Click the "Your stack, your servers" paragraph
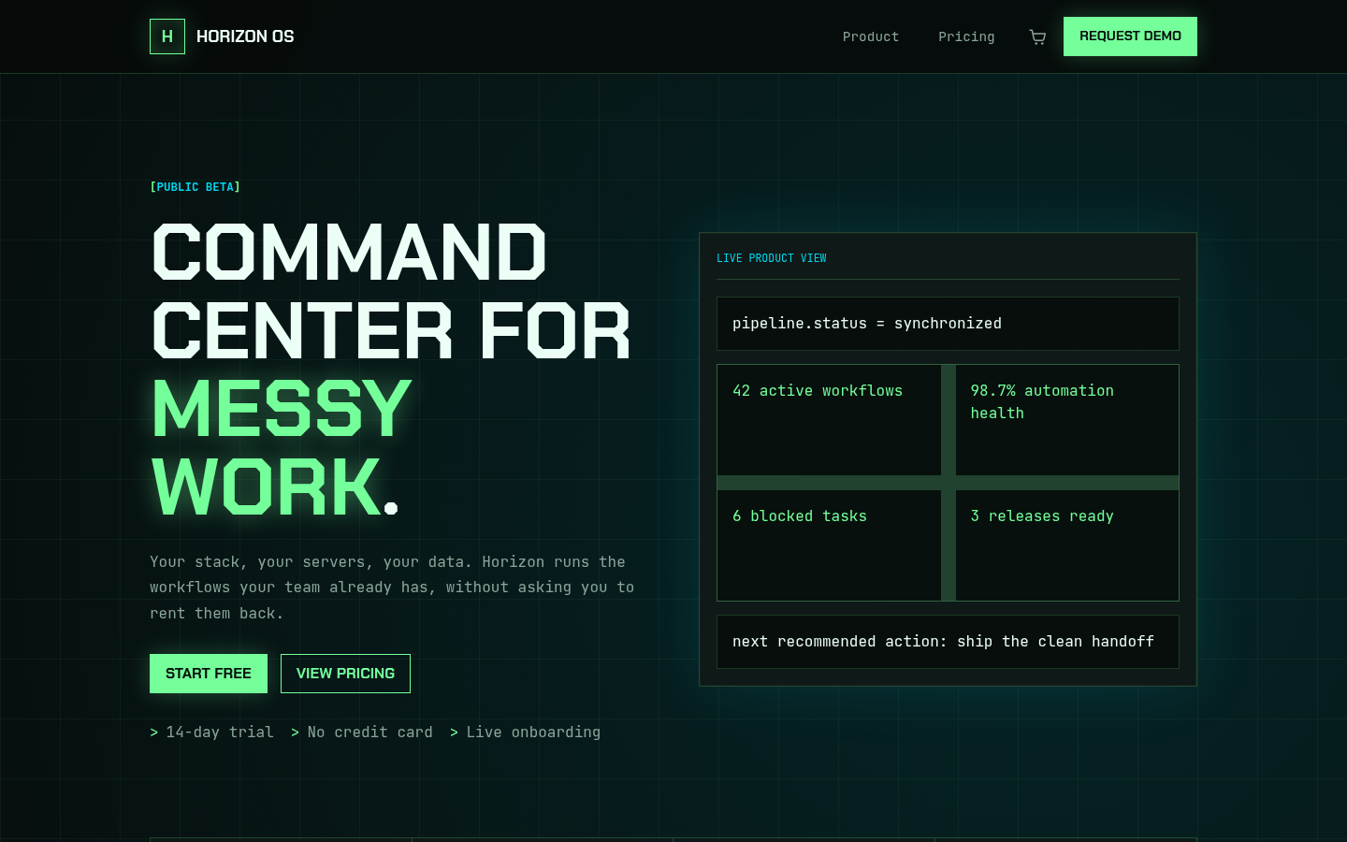 click(x=392, y=588)
